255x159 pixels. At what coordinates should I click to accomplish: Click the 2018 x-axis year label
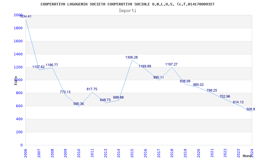click(x=172, y=153)
